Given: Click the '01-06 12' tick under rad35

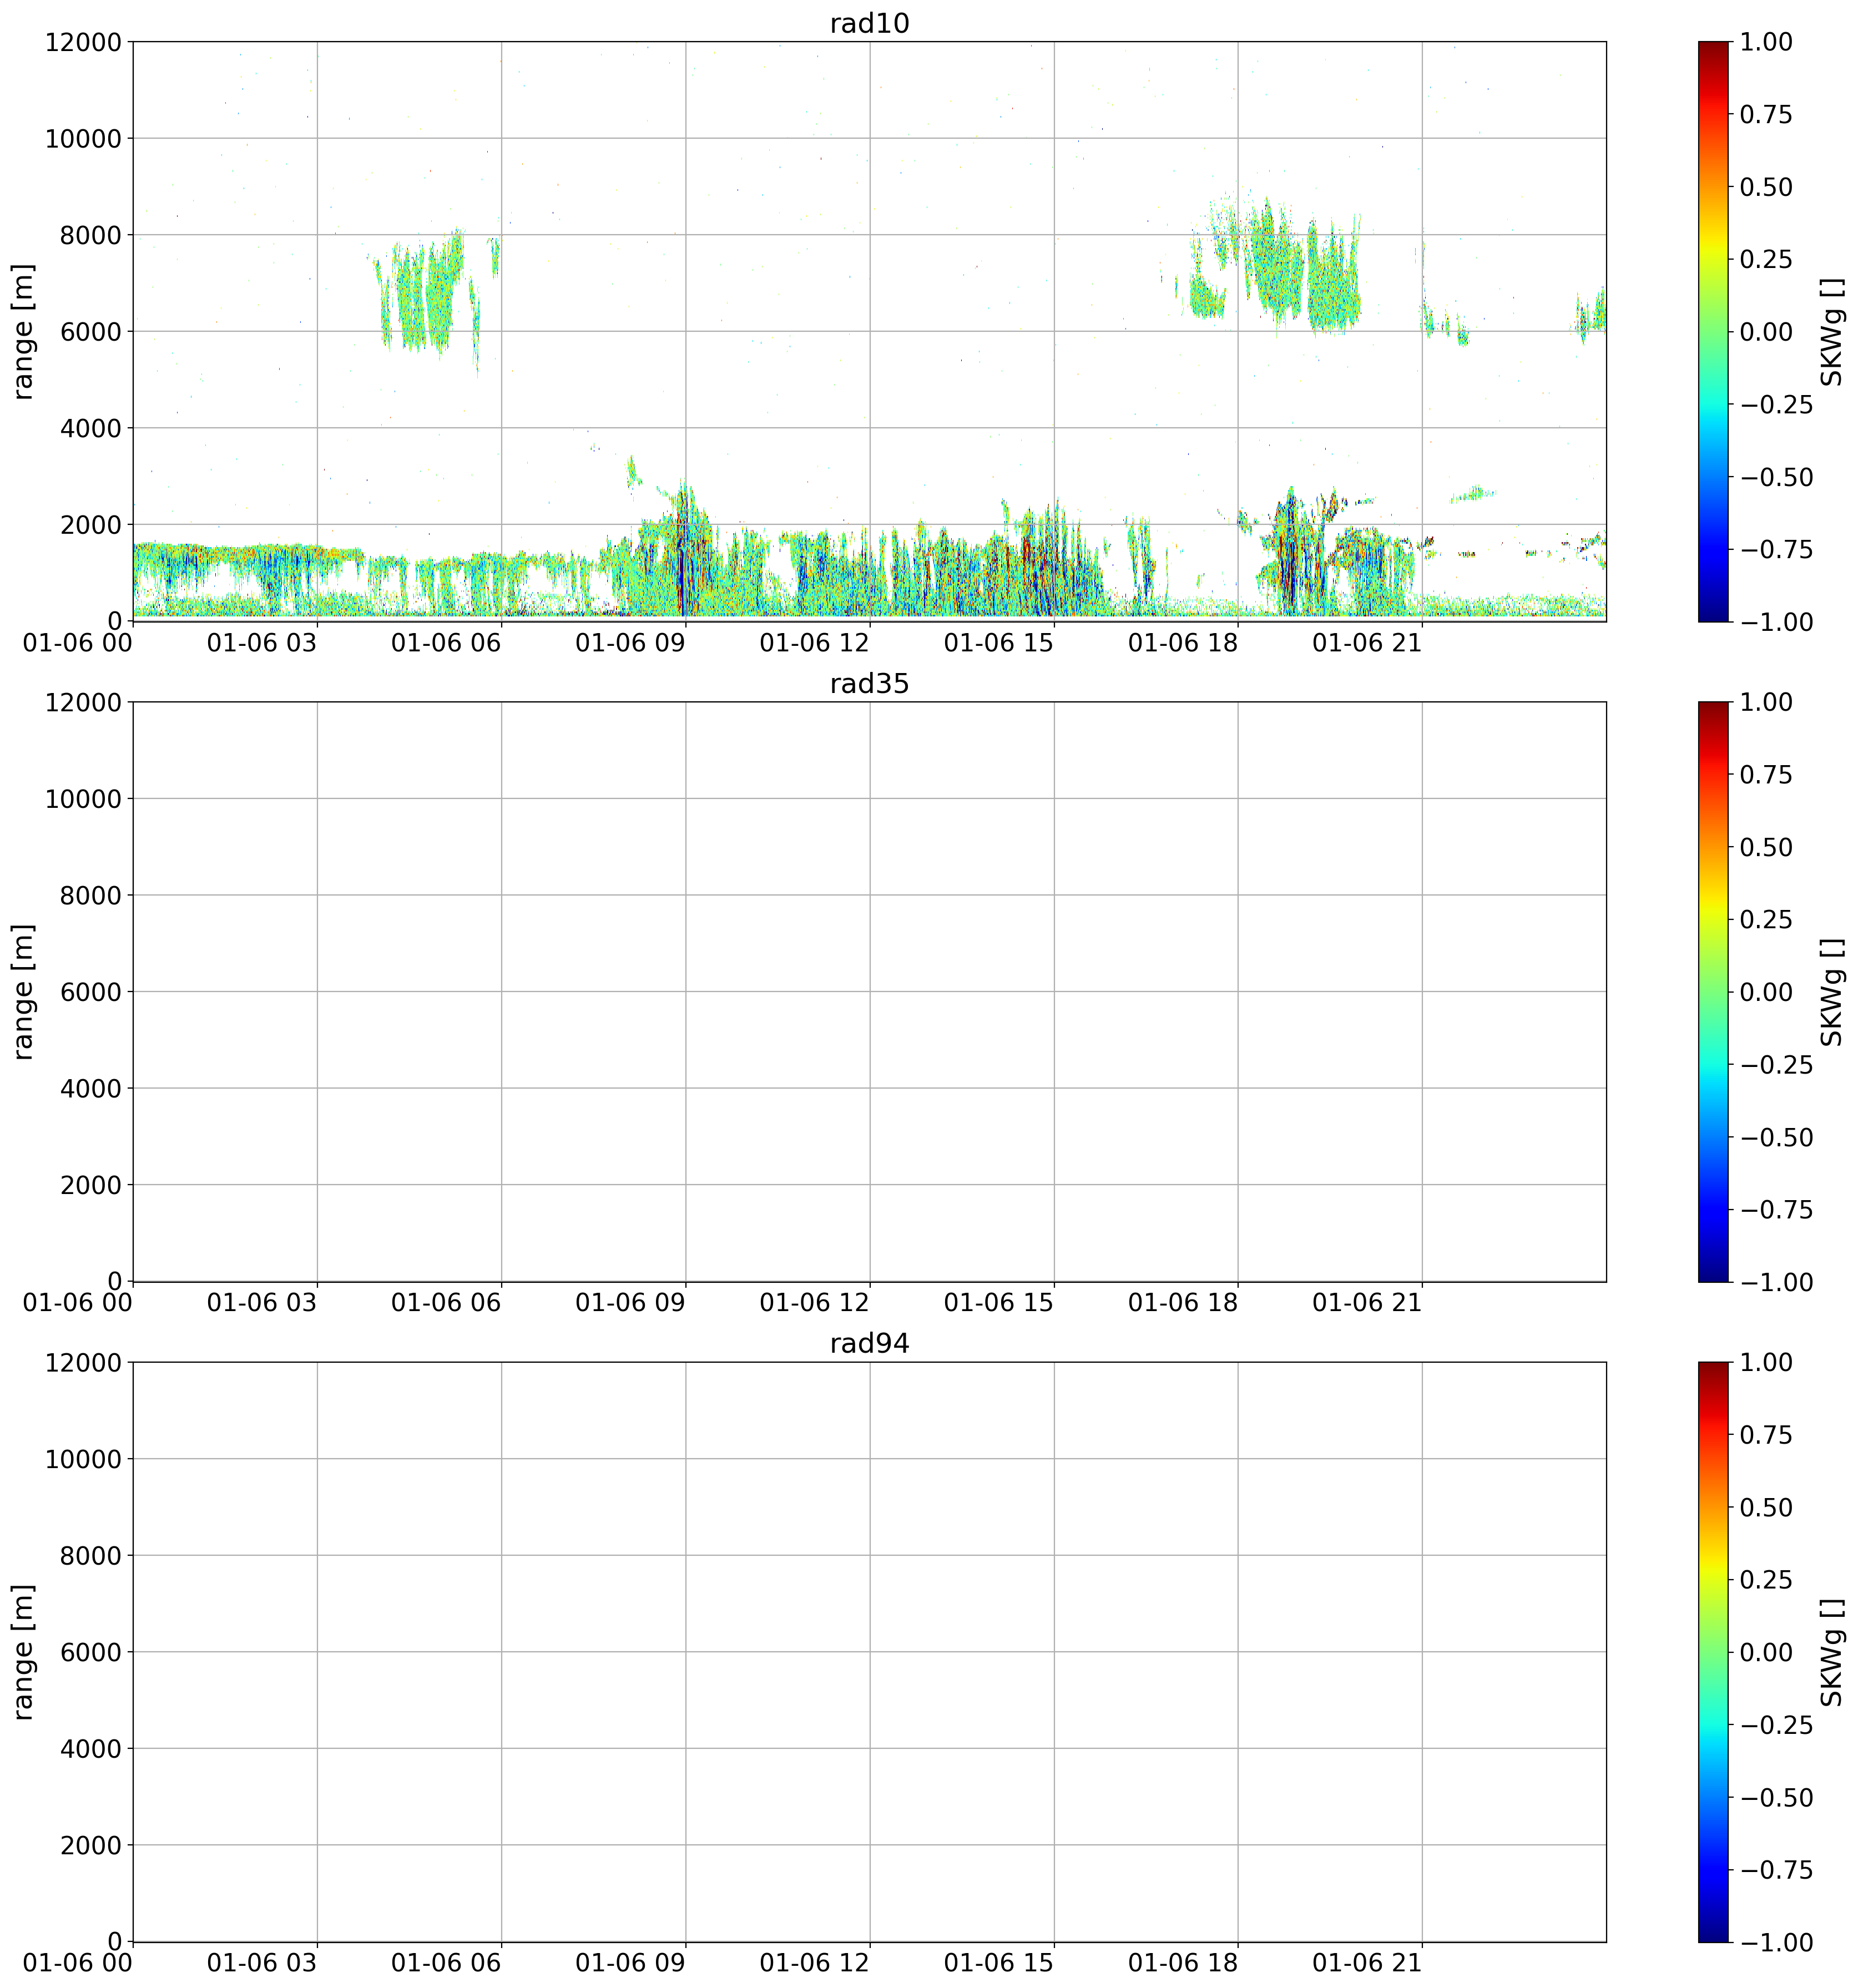Looking at the screenshot, I should (814, 1303).
